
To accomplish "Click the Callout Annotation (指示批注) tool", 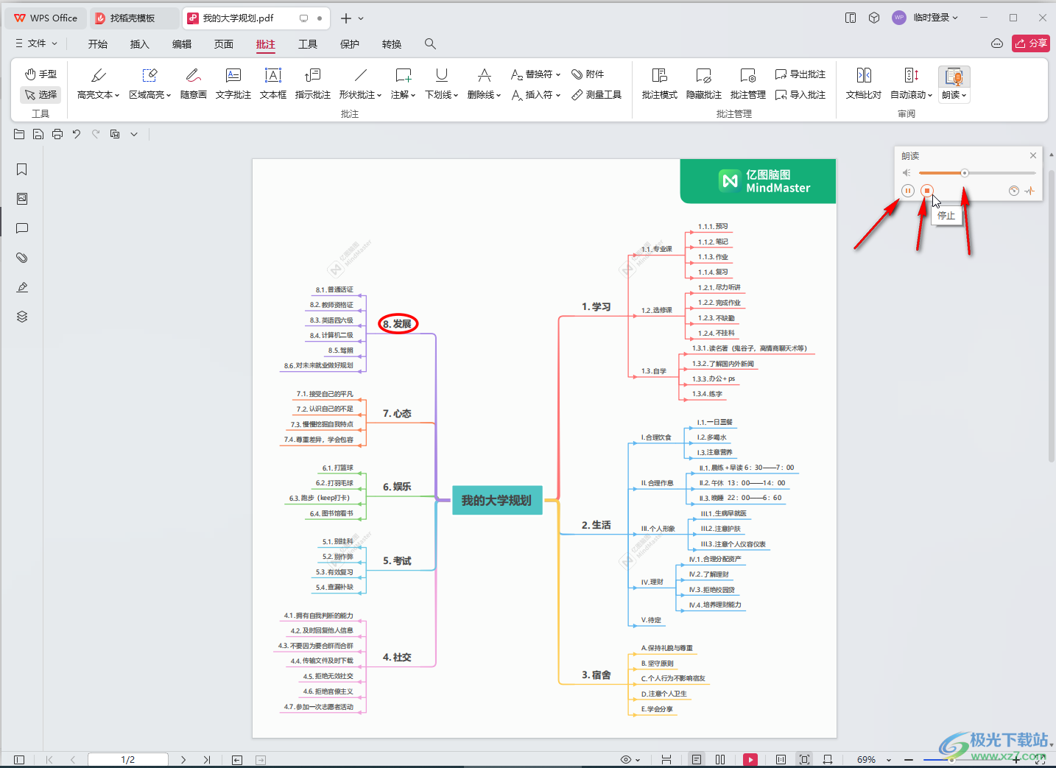I will tap(312, 84).
